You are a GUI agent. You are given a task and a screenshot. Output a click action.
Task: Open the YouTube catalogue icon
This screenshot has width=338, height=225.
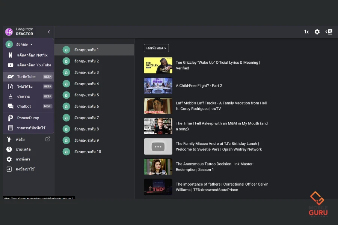click(10, 65)
